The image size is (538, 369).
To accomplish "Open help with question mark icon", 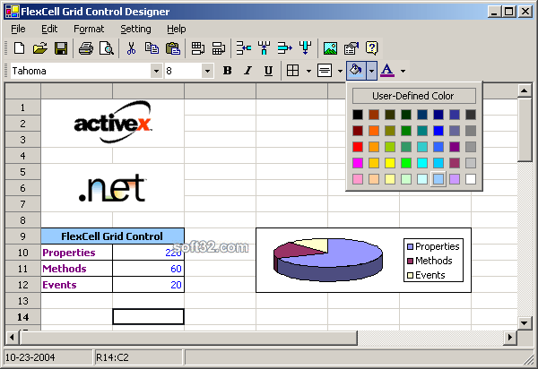I will pyautogui.click(x=371, y=48).
